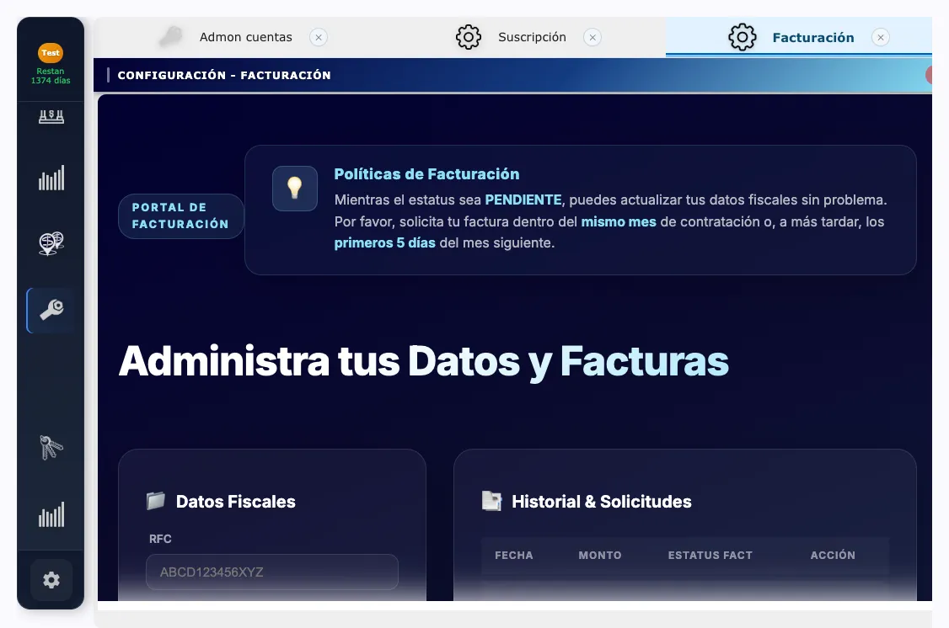This screenshot has height=628, width=949.
Task: Click the ACCIÓN column header
Action: tap(833, 555)
